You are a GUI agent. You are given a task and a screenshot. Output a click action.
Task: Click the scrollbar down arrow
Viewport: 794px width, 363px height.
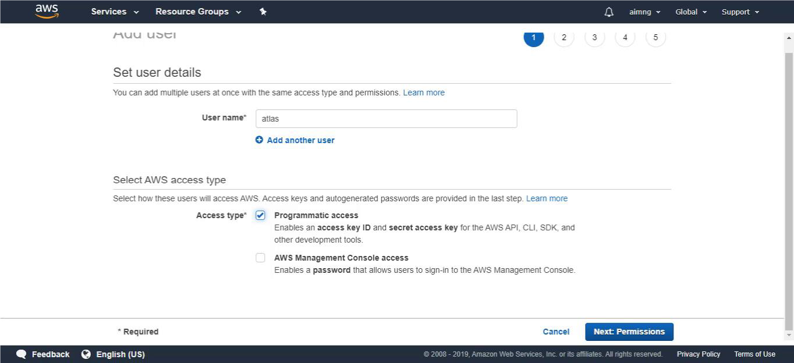click(789, 336)
